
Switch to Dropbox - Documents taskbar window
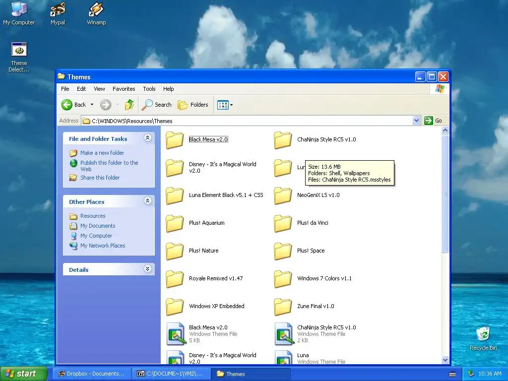coord(92,374)
